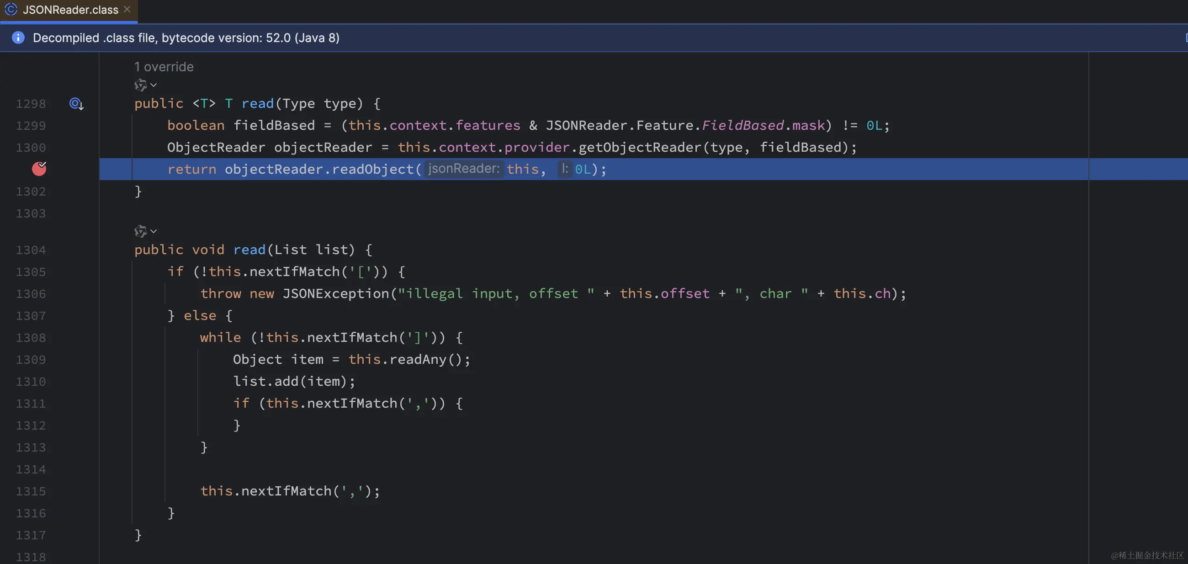Screen dimensions: 1188x564
Task: Expand the chevron above the read(Type type) method
Action: point(154,85)
